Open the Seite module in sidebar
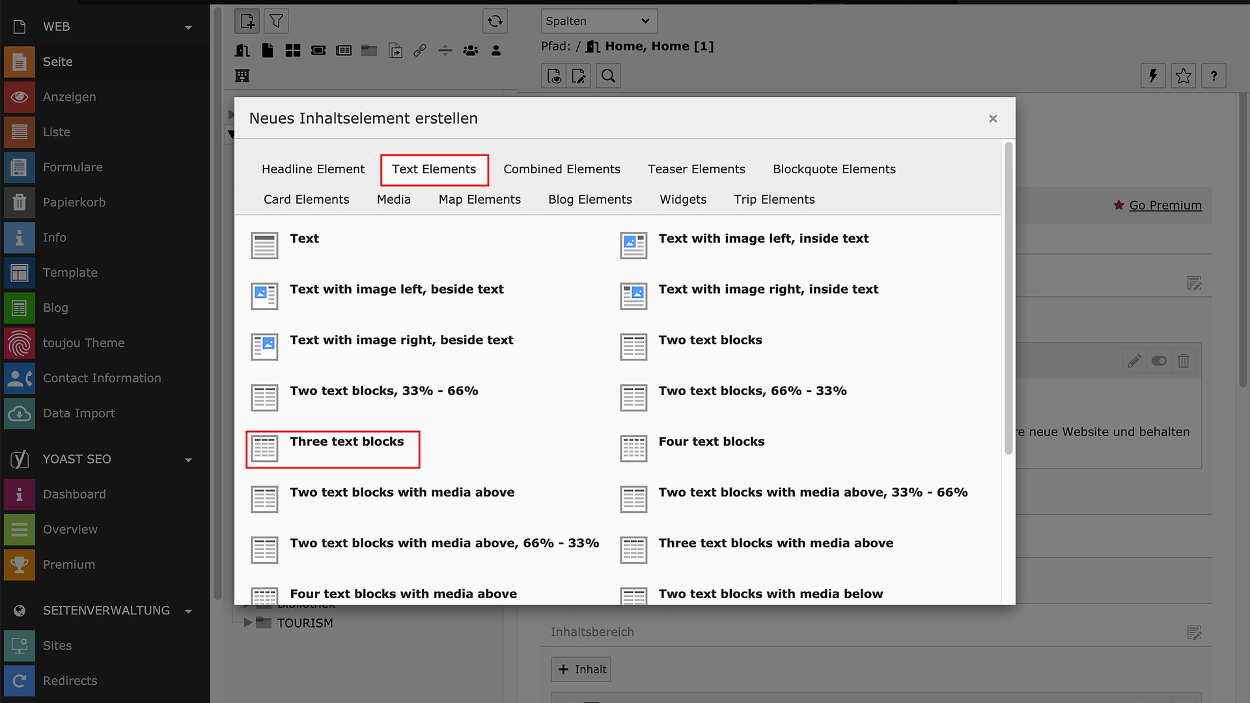The height and width of the screenshot is (703, 1250). (x=57, y=62)
